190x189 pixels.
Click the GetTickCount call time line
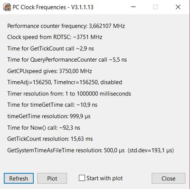coord(51,48)
